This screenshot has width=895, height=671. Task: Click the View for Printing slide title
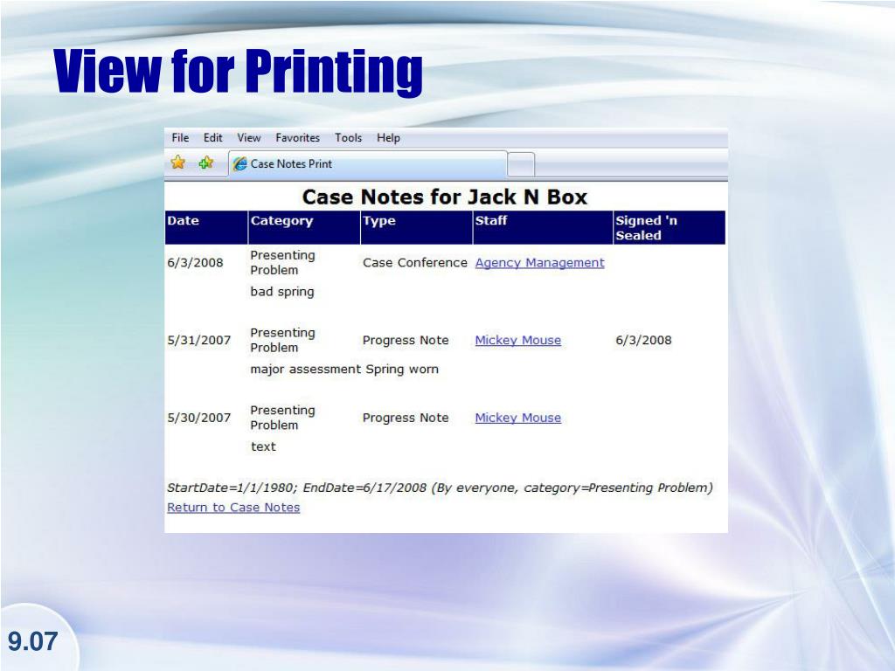point(238,71)
